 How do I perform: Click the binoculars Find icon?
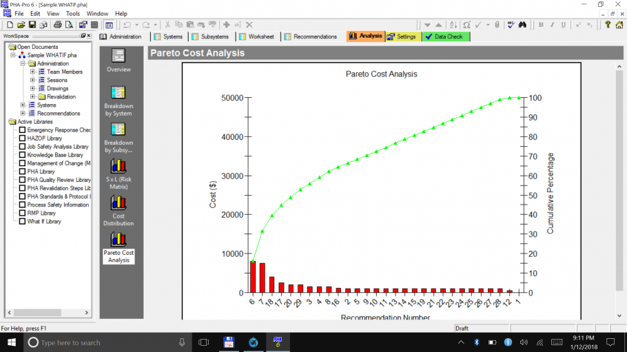(522, 25)
